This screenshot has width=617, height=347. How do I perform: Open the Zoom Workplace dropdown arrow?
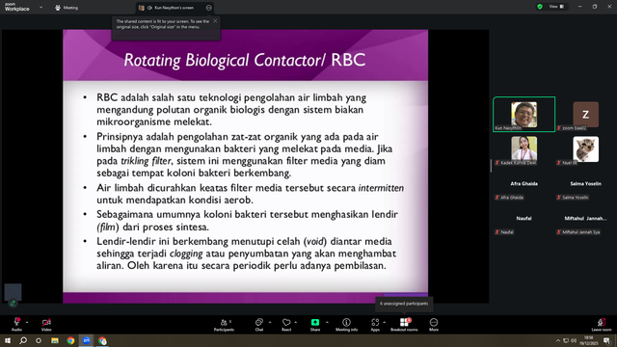click(x=40, y=7)
